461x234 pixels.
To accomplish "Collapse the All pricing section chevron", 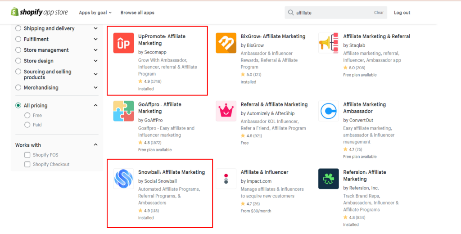I will click(95, 105).
